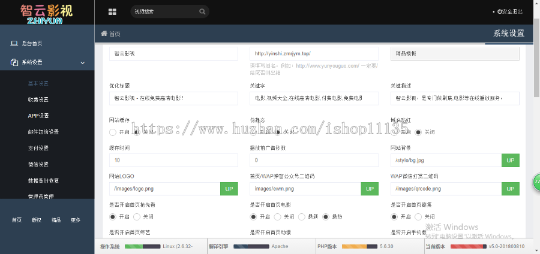The width and height of the screenshot is (540, 254).
Task: Click UP button for WAP微信打赏二维码
Action: (x=511, y=189)
